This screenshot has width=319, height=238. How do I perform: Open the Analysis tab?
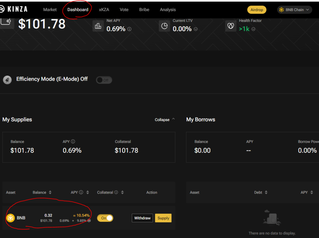point(168,10)
